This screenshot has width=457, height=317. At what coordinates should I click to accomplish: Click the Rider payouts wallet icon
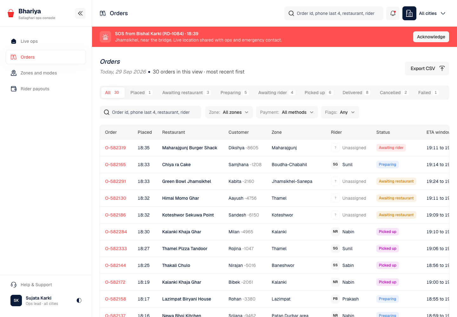pyautogui.click(x=14, y=89)
